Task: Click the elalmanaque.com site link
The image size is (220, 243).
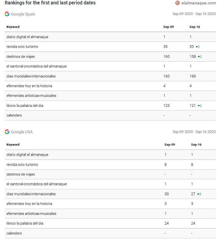Action: click(198, 3)
